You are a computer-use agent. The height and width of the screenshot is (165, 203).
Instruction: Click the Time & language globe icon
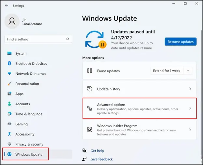click(x=9, y=114)
